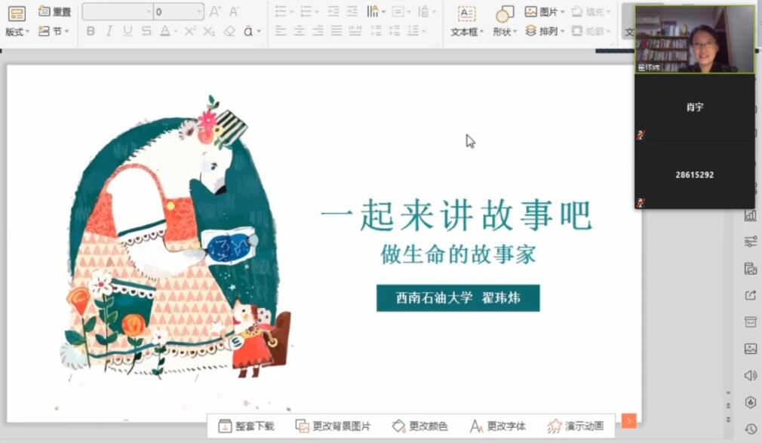762x443 pixels.
Task: Click the increase font size A+ icon
Action: pos(216,10)
